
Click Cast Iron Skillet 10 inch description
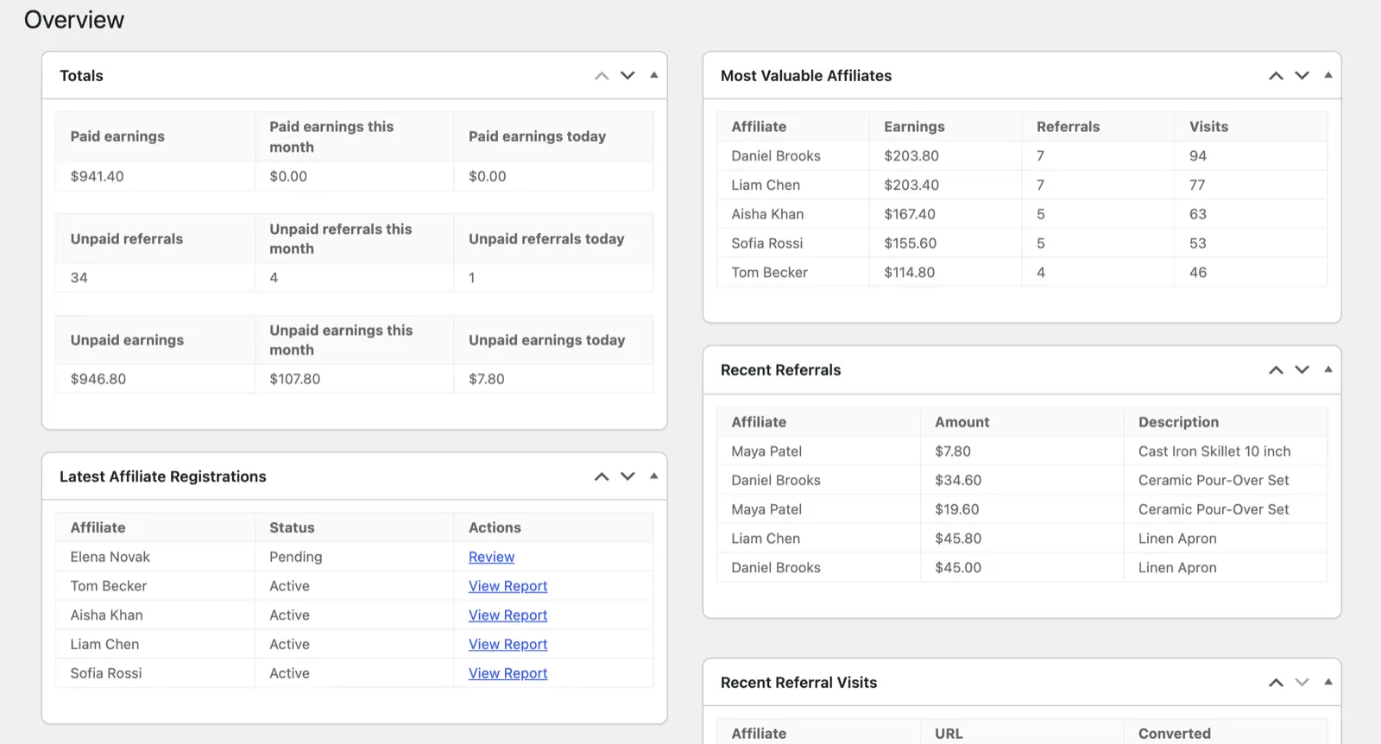1214,451
